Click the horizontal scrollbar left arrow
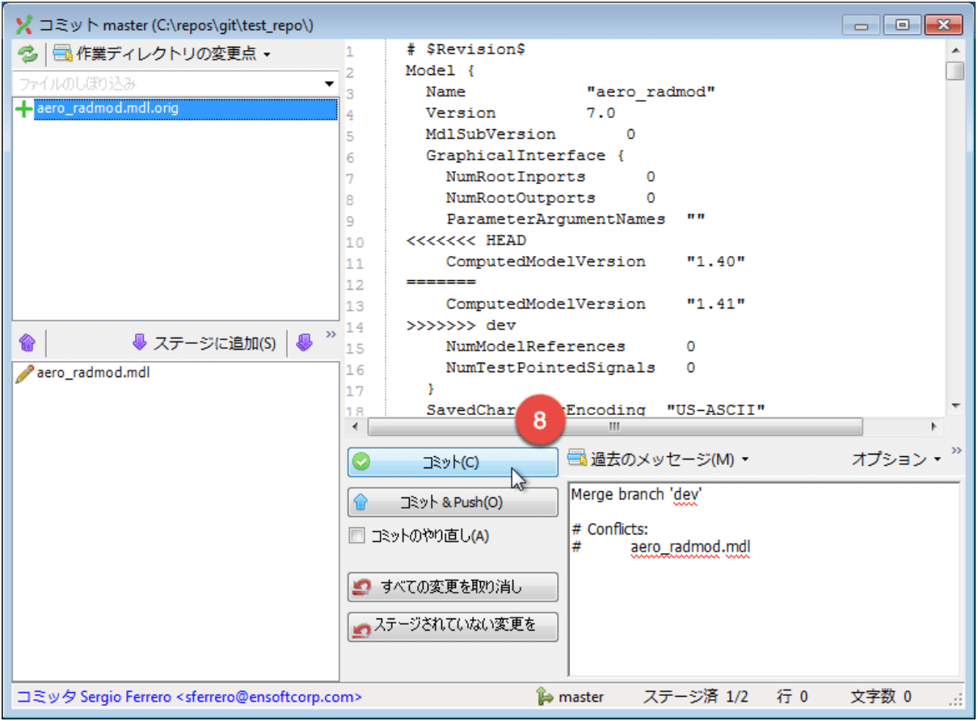The image size is (978, 721). [x=356, y=425]
